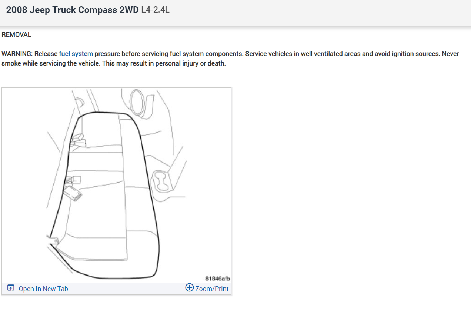This screenshot has height=310, width=471.
Task: Open the fuel system link
Action: pyautogui.click(x=76, y=54)
